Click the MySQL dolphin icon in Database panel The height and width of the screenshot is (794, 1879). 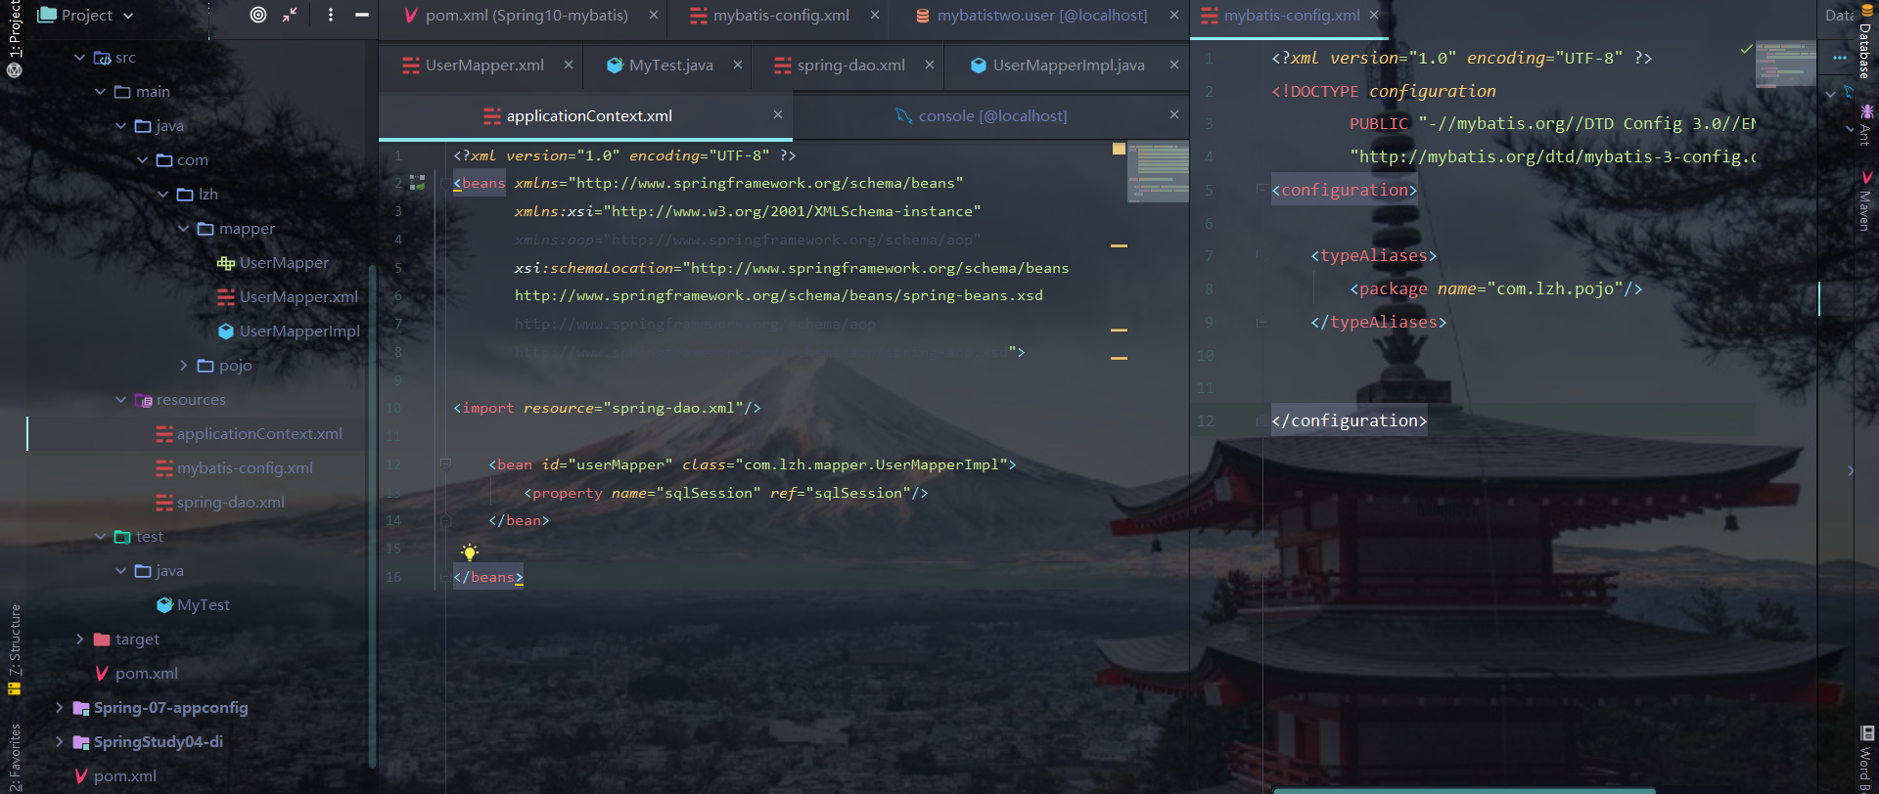click(x=1849, y=91)
